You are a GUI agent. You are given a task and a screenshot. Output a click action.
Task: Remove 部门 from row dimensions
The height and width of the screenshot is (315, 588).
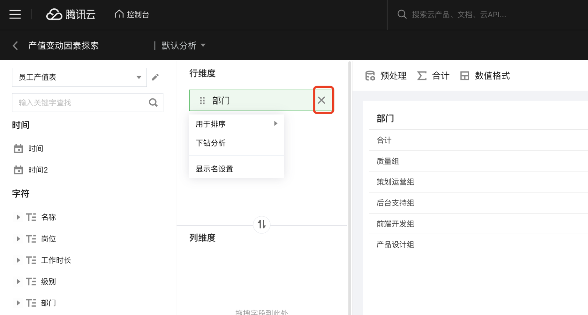(322, 100)
